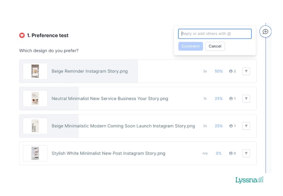
Task: Click the red heart preference test icon
Action: click(22, 35)
